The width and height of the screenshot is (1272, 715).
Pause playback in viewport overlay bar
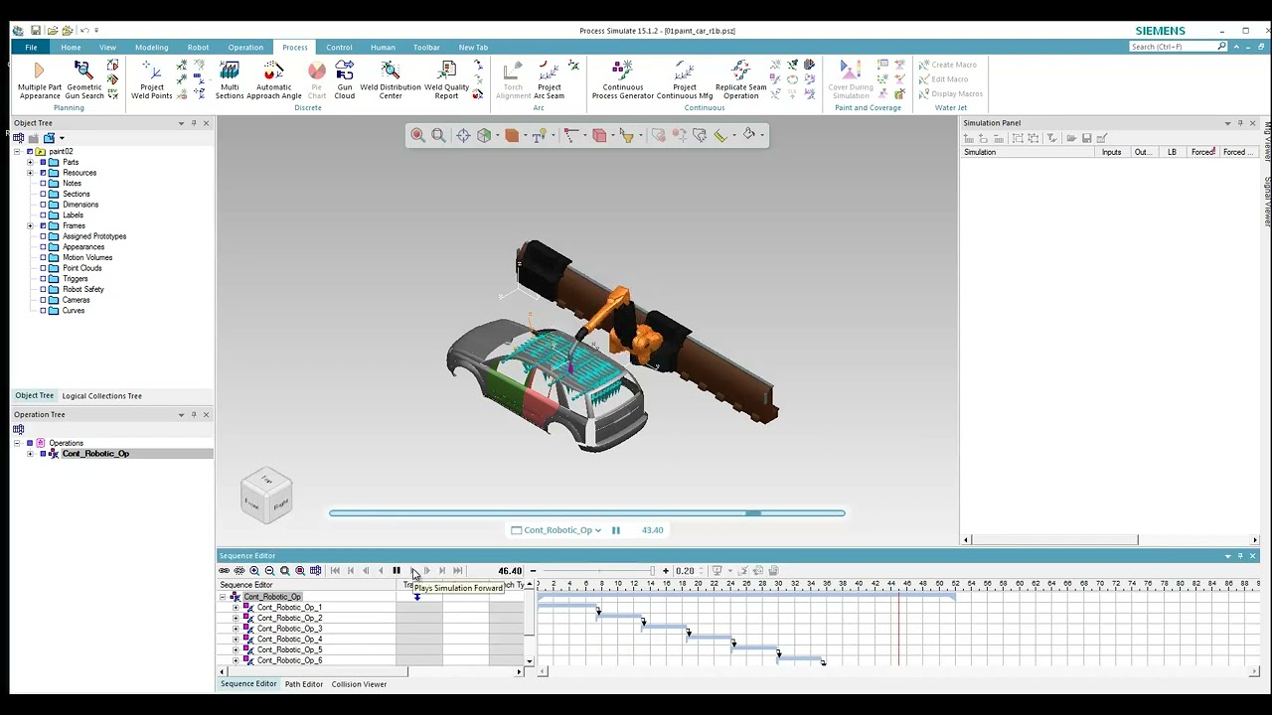click(x=616, y=530)
